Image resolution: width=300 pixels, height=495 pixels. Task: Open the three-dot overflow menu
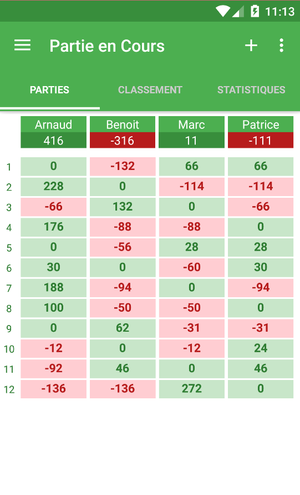[x=281, y=46]
